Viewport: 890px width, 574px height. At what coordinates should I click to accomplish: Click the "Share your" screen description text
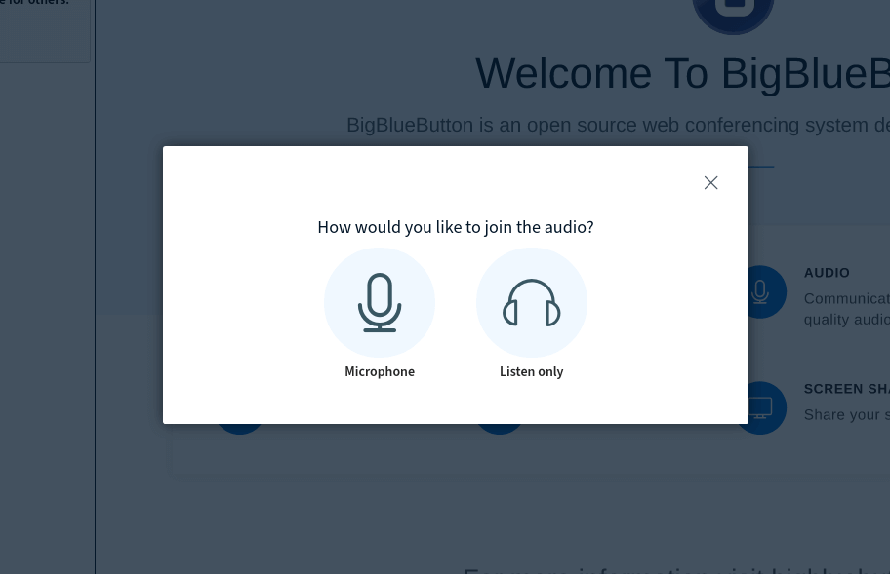pos(846,415)
